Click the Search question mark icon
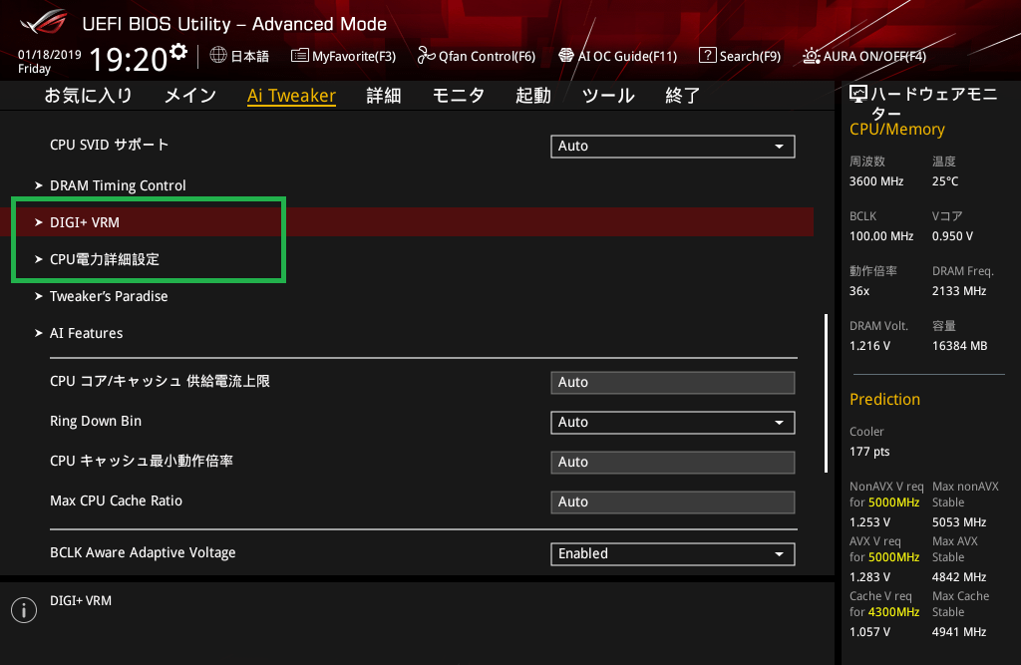 pyautogui.click(x=707, y=56)
